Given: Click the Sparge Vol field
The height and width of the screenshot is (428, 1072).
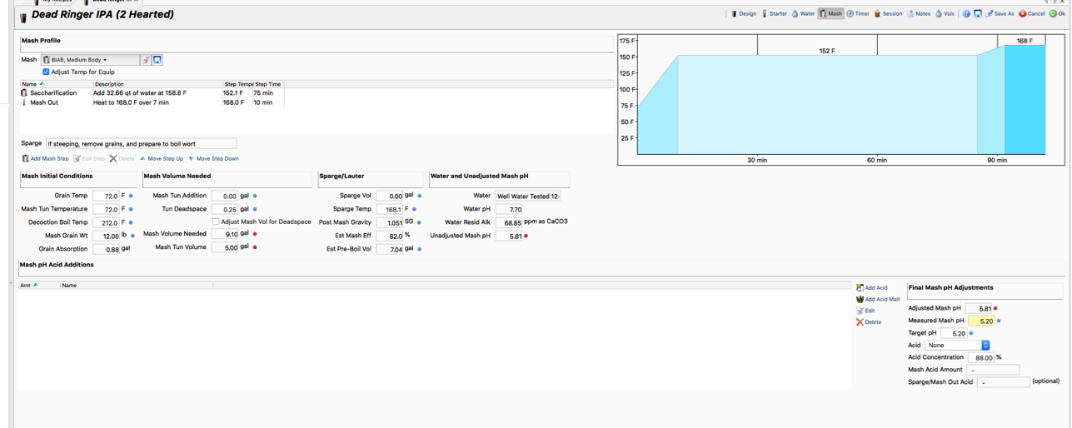Looking at the screenshot, I should point(390,197).
